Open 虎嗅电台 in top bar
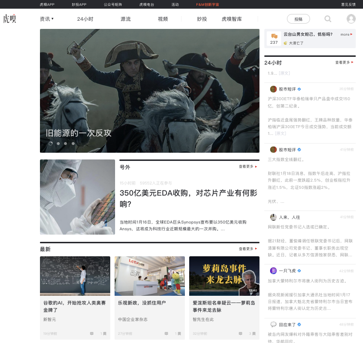Screen dimensions: 363x343 click(146, 4)
